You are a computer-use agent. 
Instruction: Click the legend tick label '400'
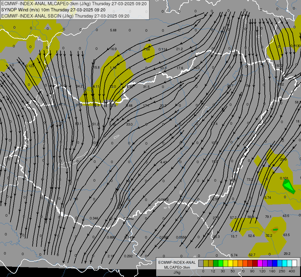(x=292, y=271)
